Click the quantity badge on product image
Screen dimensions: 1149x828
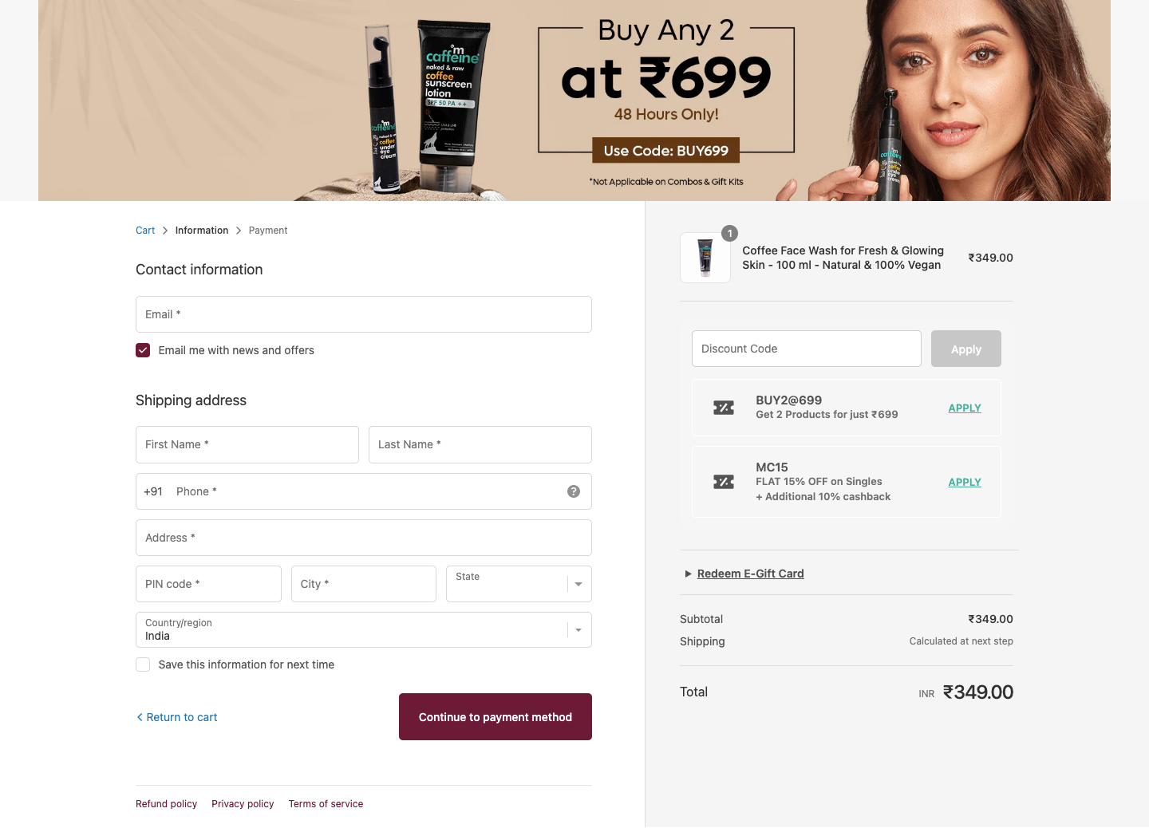coord(729,233)
